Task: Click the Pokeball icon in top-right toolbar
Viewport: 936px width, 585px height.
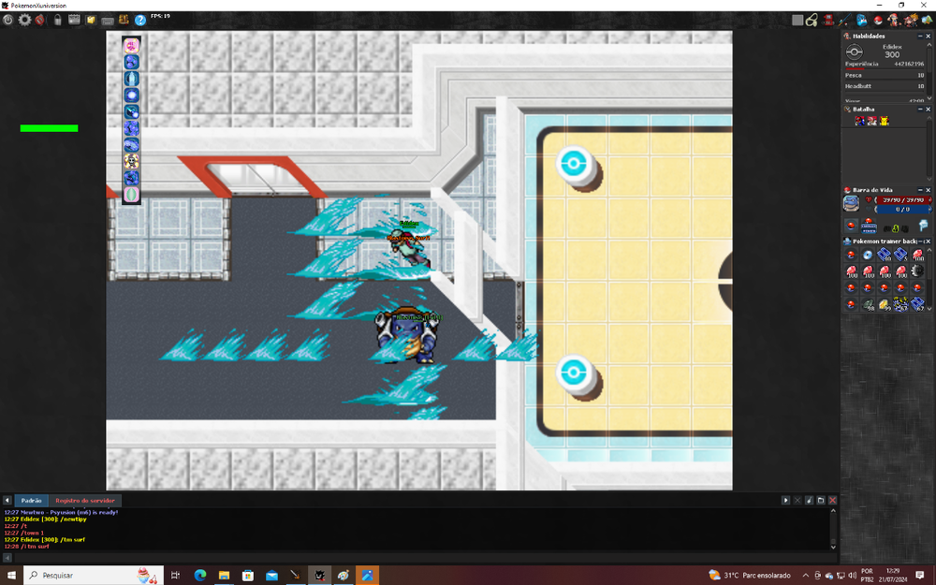Action: [879, 20]
